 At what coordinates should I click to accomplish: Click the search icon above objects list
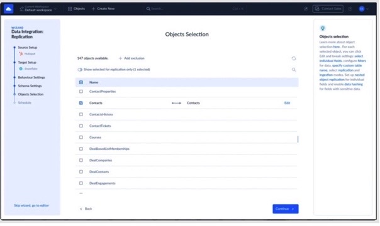294,70
